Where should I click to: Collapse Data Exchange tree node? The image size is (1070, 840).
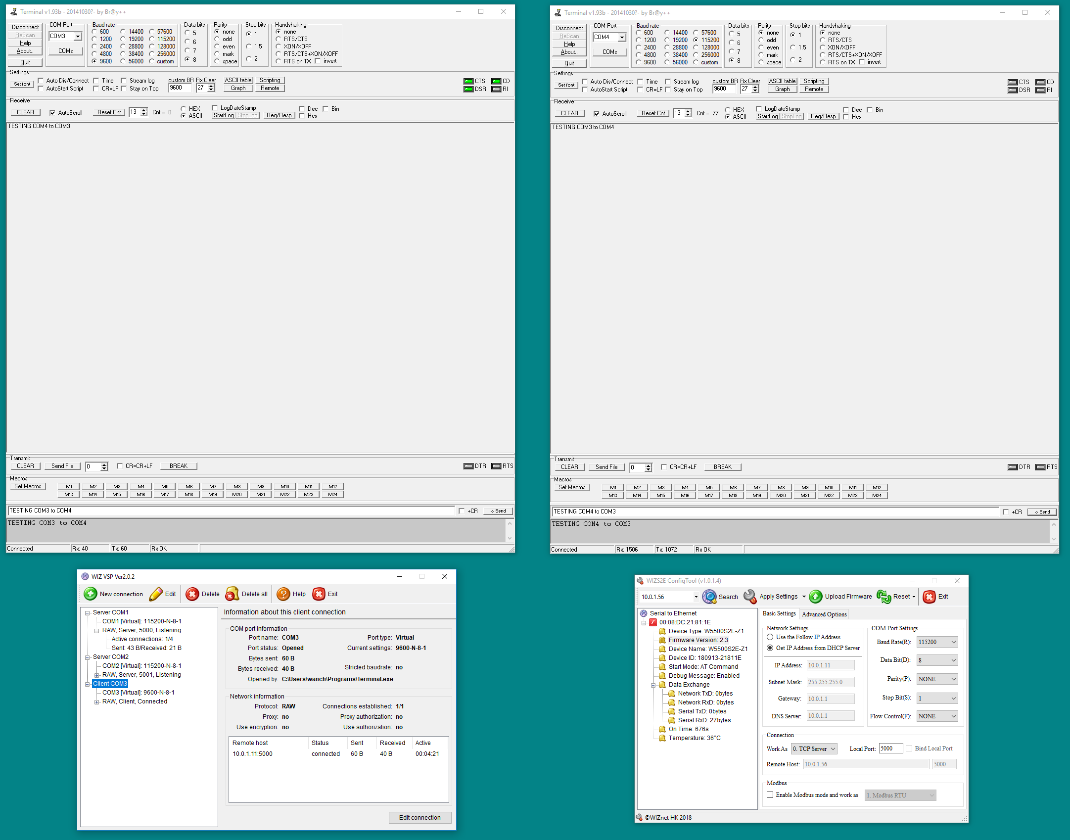[x=653, y=685]
